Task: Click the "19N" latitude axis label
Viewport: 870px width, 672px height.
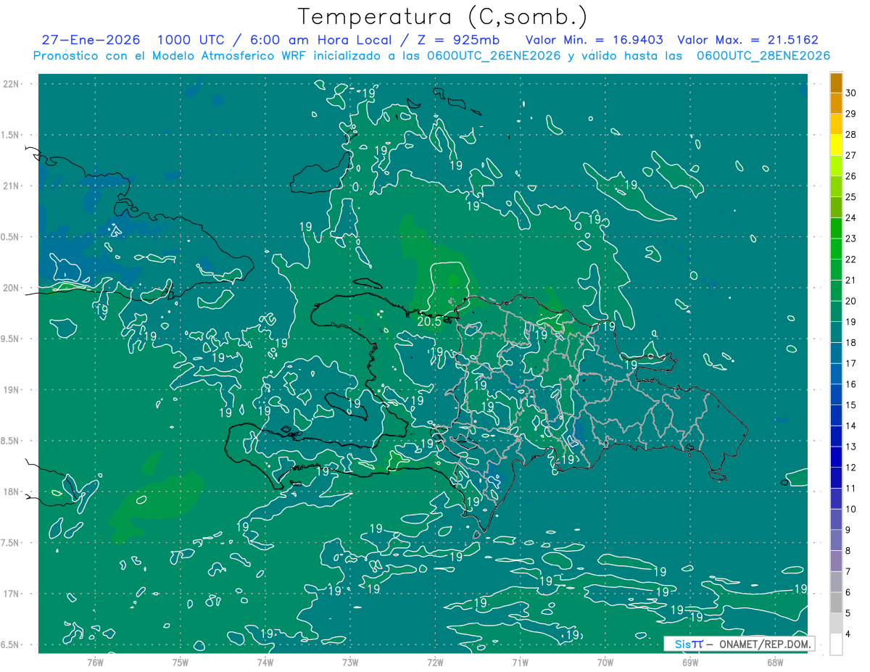Action: point(12,390)
